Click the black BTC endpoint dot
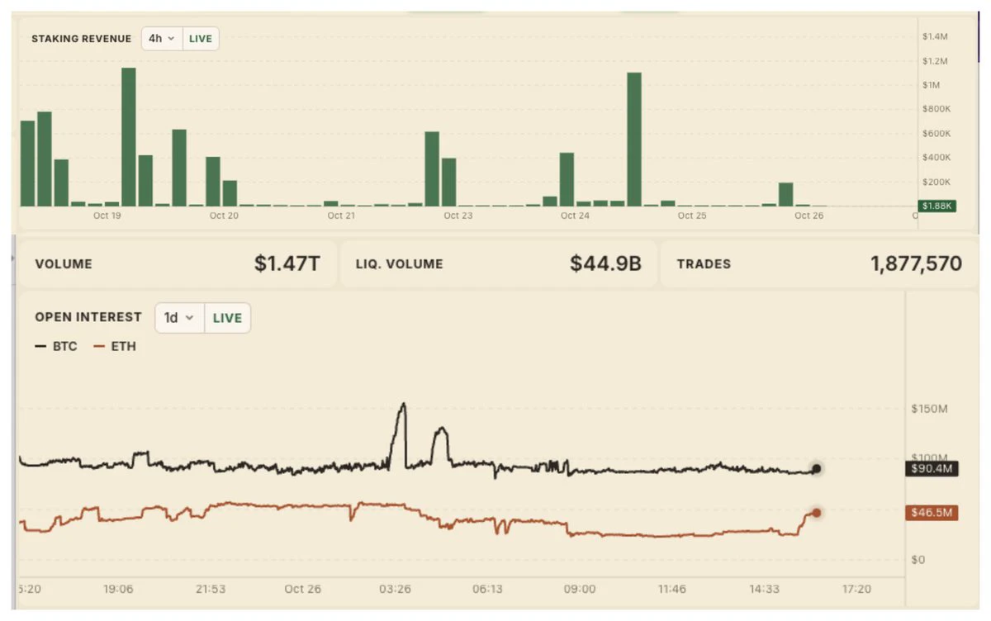The width and height of the screenshot is (991, 621). (x=816, y=469)
